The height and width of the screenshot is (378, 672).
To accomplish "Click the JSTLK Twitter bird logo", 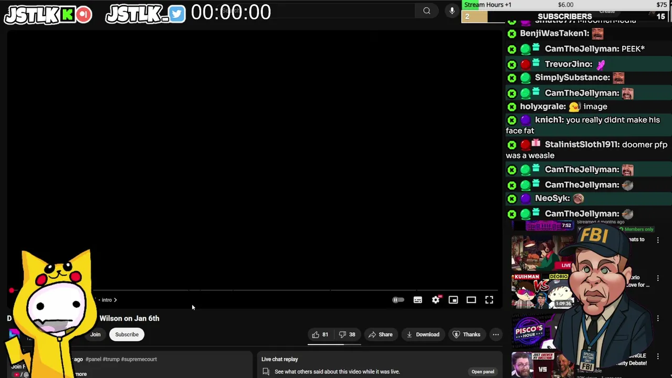I will 145,15.
